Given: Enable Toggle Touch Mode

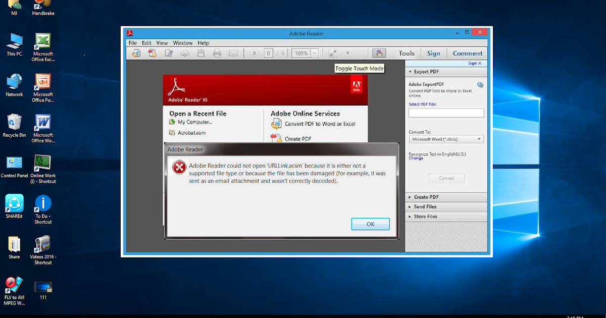Looking at the screenshot, I should click(x=380, y=52).
